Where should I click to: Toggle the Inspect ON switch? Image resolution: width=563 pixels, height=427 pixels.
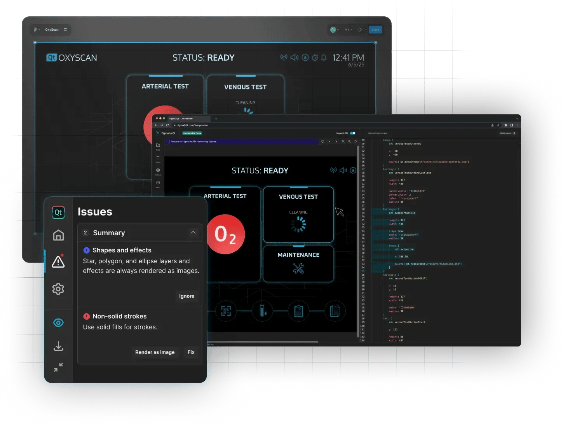(353, 133)
